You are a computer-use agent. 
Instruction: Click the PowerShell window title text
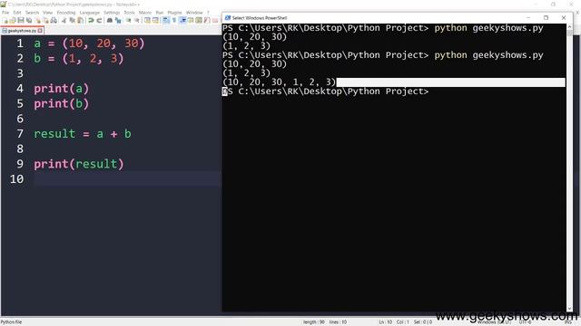tap(260, 18)
